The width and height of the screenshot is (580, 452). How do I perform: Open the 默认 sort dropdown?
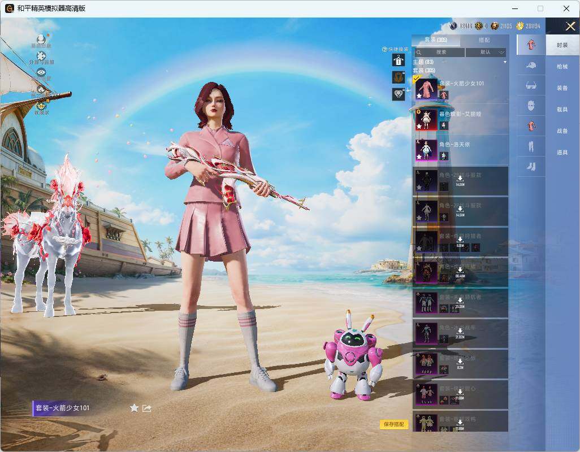point(485,53)
